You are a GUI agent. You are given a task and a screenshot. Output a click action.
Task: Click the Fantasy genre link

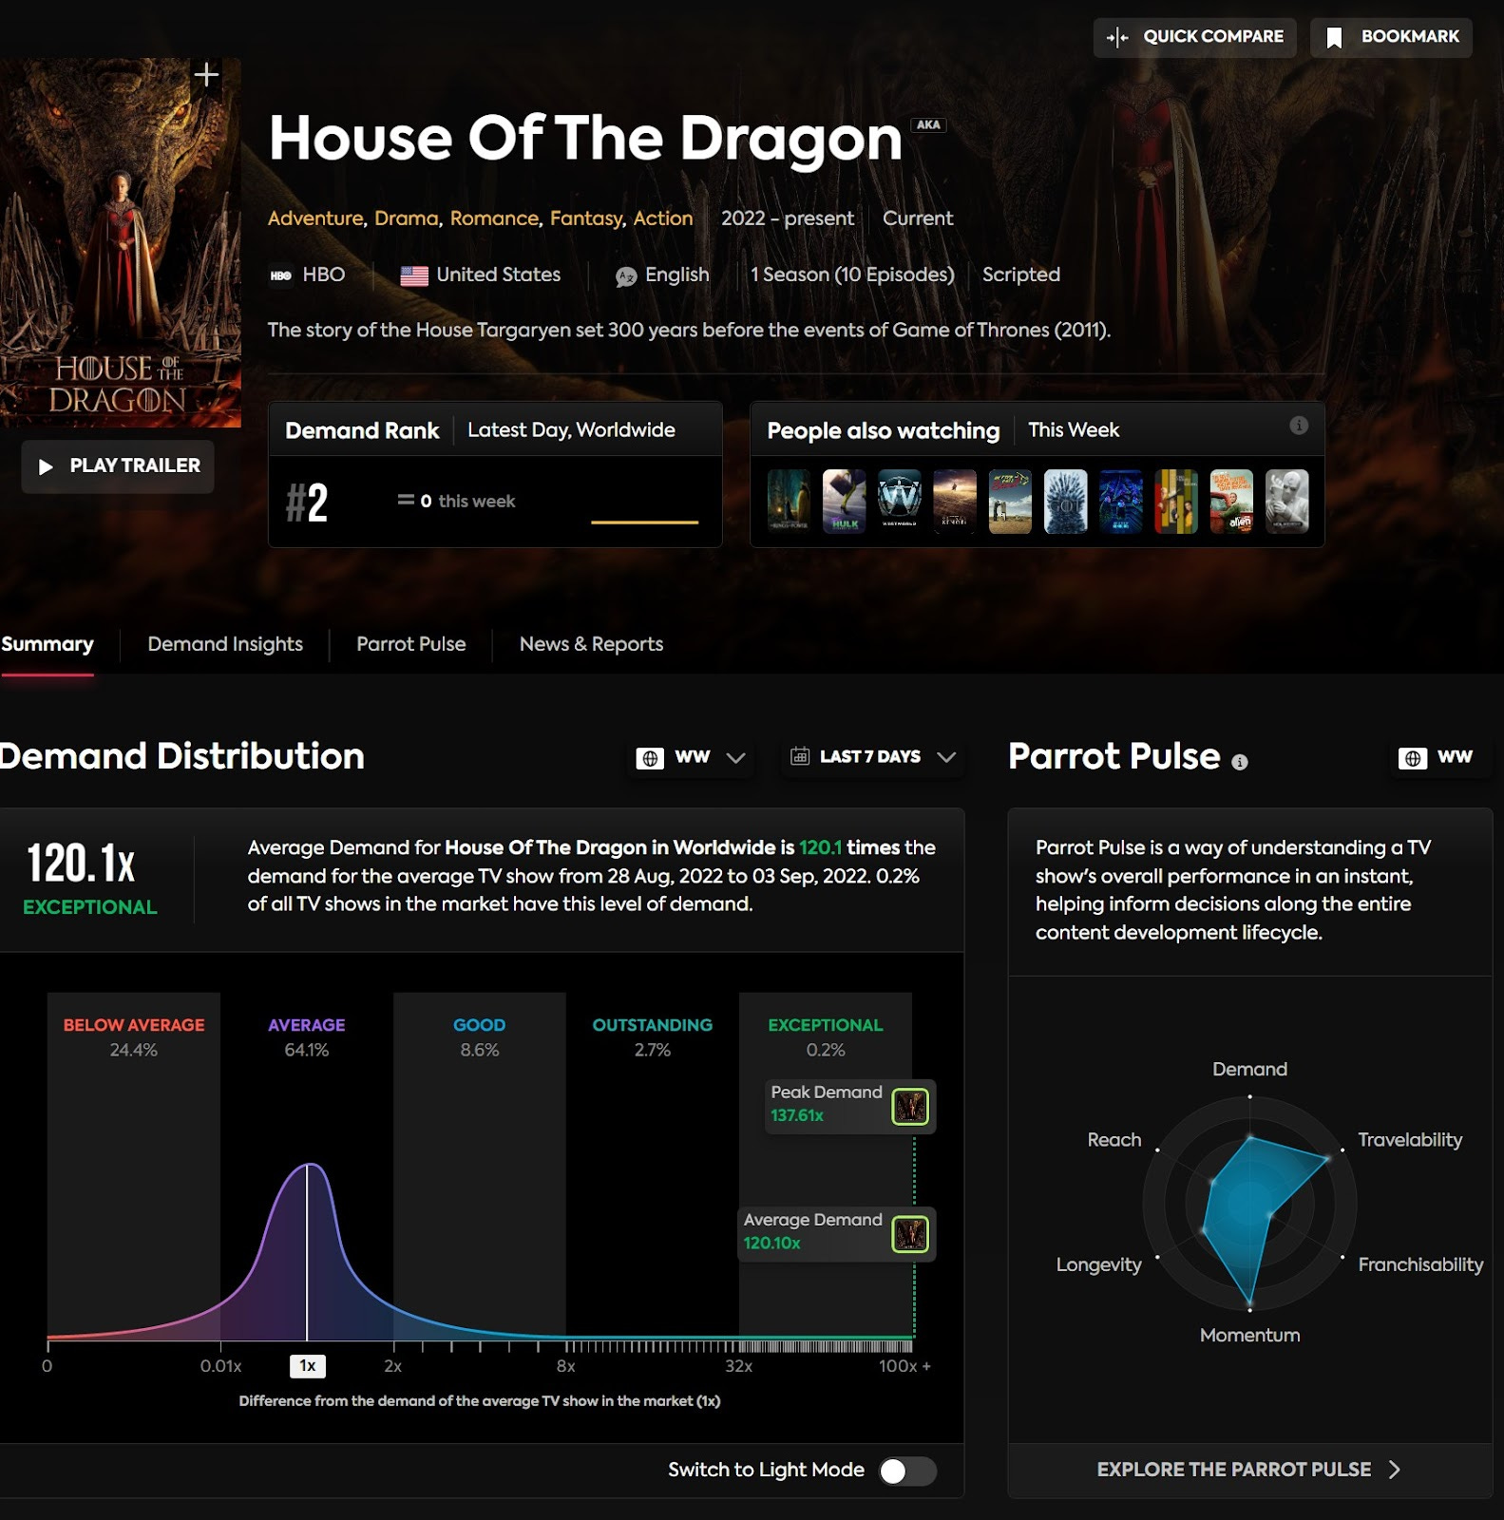tap(586, 218)
